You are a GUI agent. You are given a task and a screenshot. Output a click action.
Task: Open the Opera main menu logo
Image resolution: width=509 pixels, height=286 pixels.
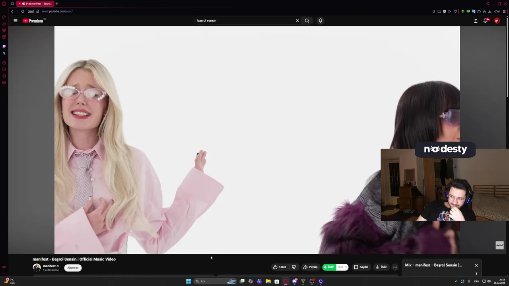pyautogui.click(x=4, y=4)
